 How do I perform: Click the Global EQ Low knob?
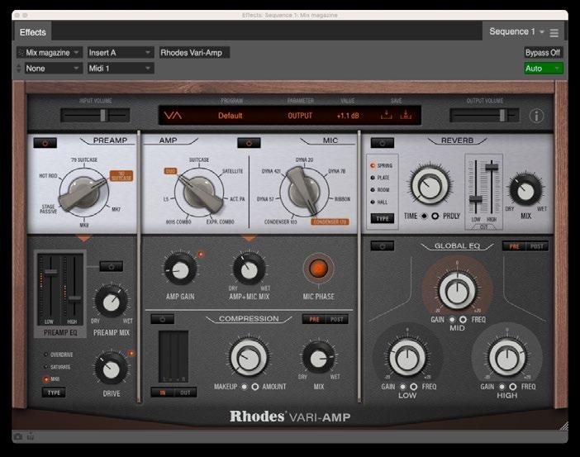pos(407,358)
